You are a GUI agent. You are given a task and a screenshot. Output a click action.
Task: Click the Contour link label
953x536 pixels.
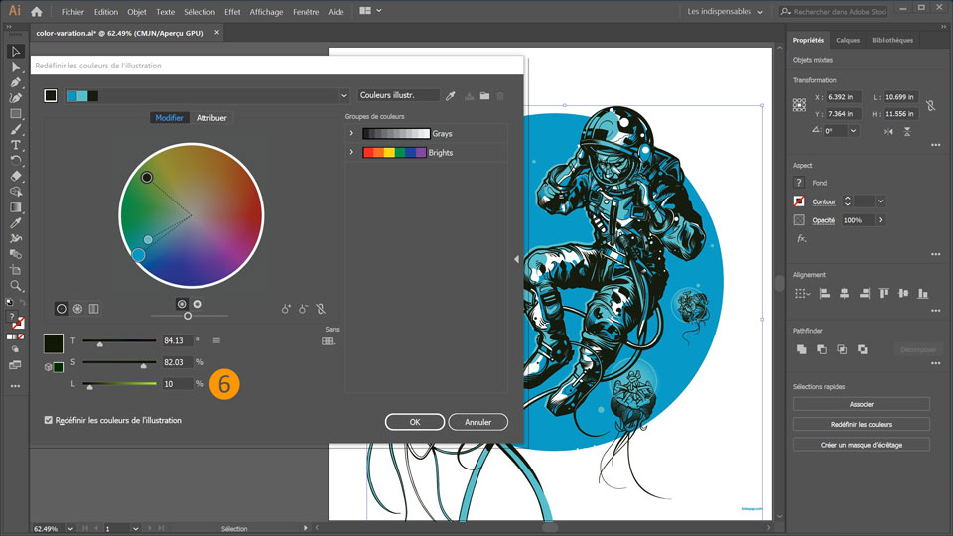coord(824,201)
